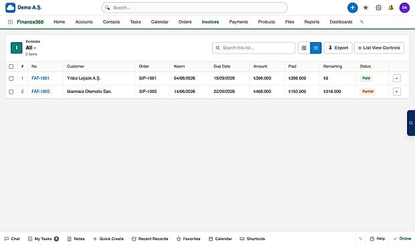Go to the Calendar tab in the navigation bar
The image size is (415, 246).
point(159,22)
